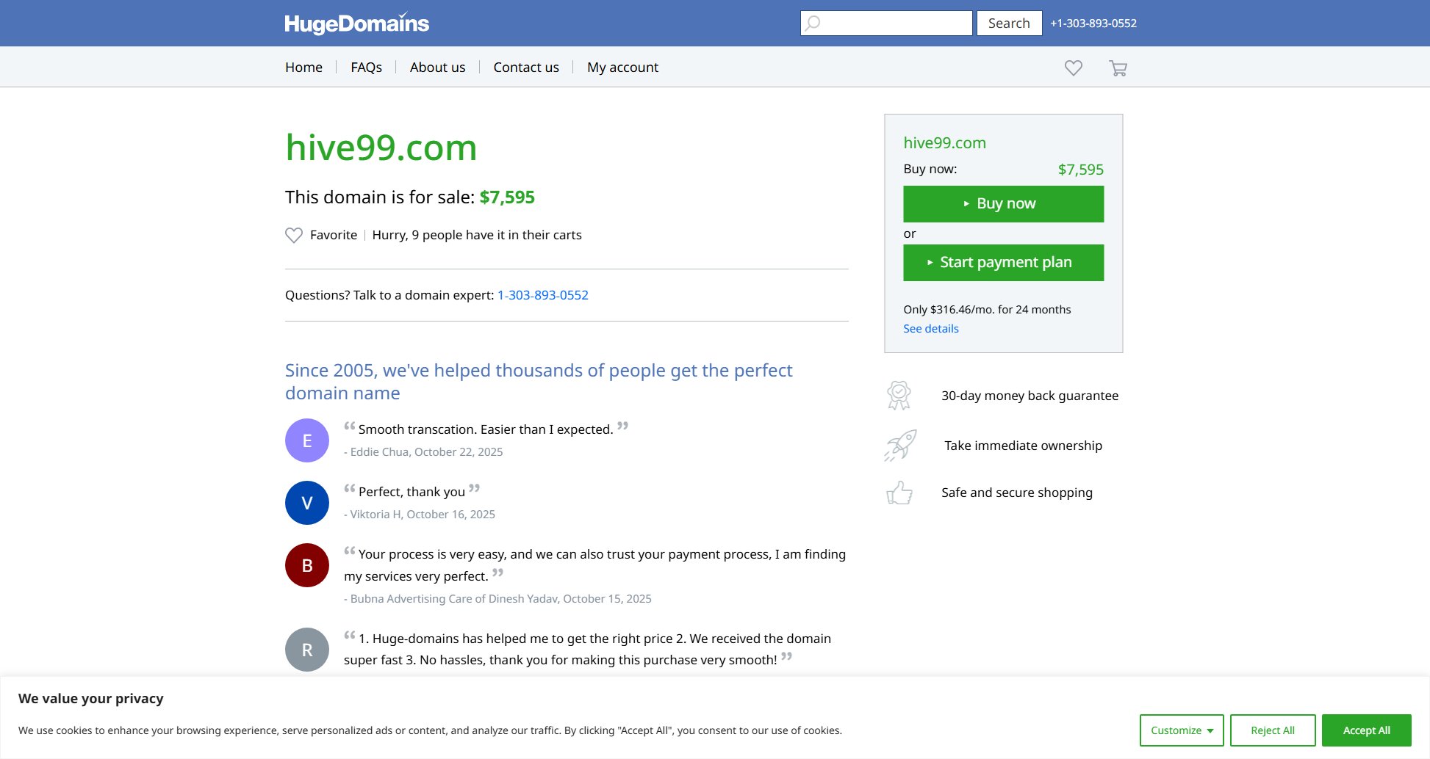
Task: Click the search magnifying glass icon
Action: click(813, 23)
